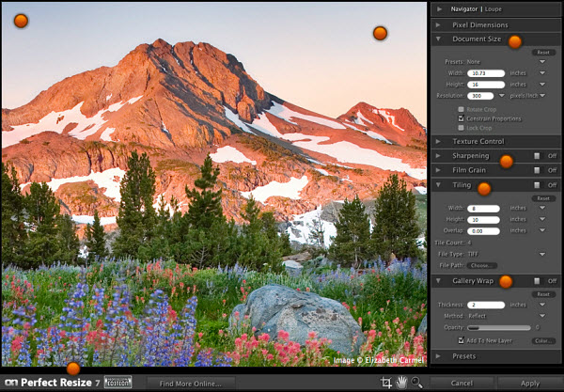Toggle Add To New Layer checkbox

pyautogui.click(x=460, y=339)
